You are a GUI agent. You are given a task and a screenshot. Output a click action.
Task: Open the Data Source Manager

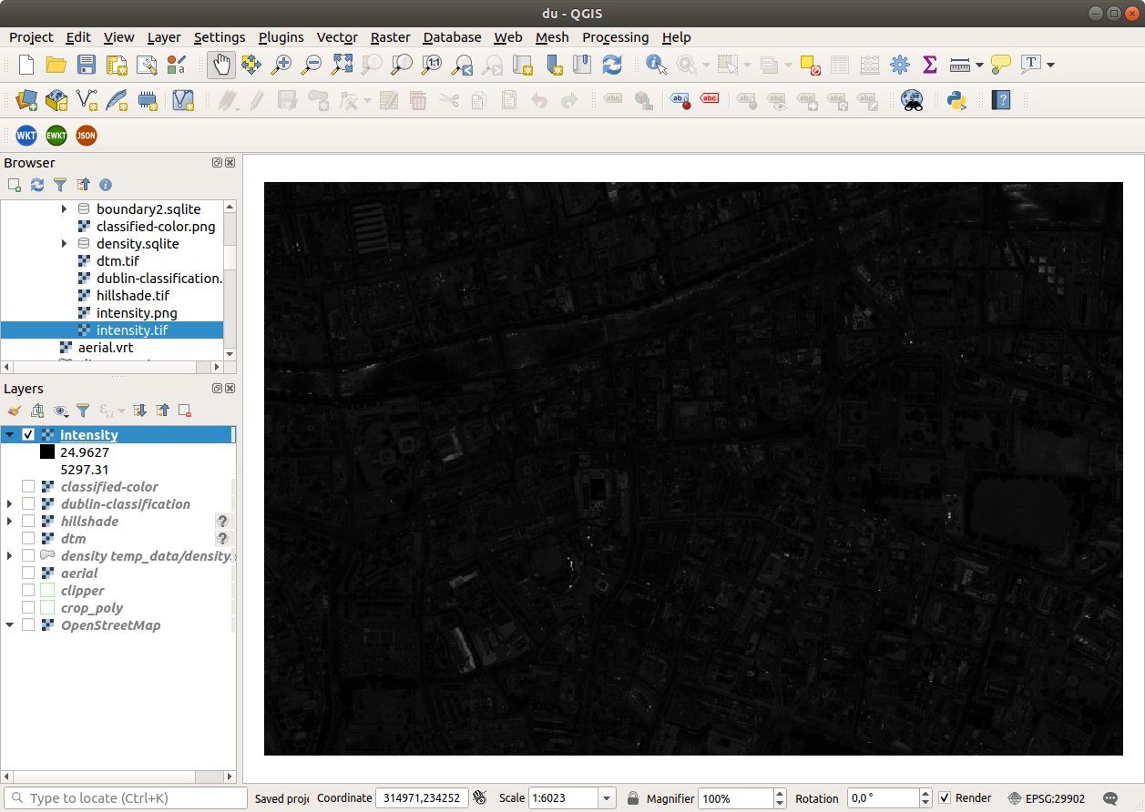pyautogui.click(x=26, y=100)
